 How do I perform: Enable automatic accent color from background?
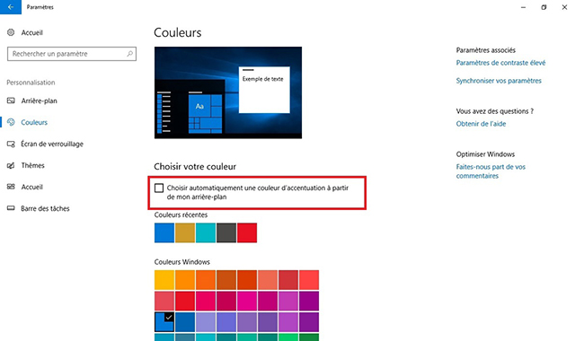[159, 188]
